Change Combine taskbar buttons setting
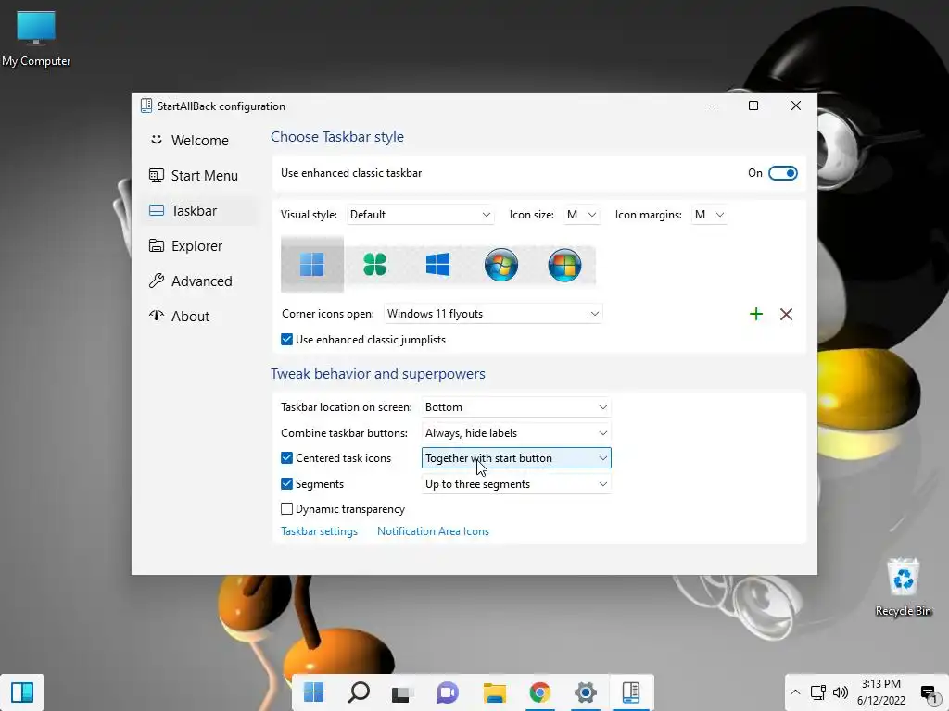This screenshot has height=711, width=949. coord(516,433)
